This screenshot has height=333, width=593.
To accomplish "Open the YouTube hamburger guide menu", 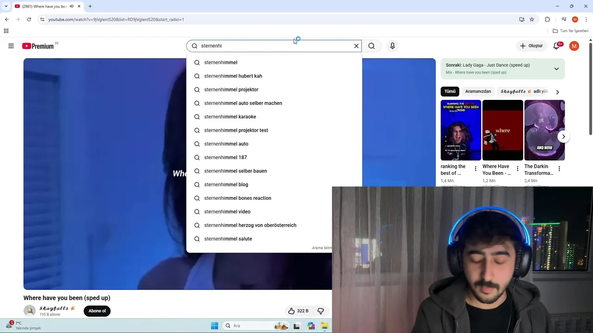I will click(11, 46).
